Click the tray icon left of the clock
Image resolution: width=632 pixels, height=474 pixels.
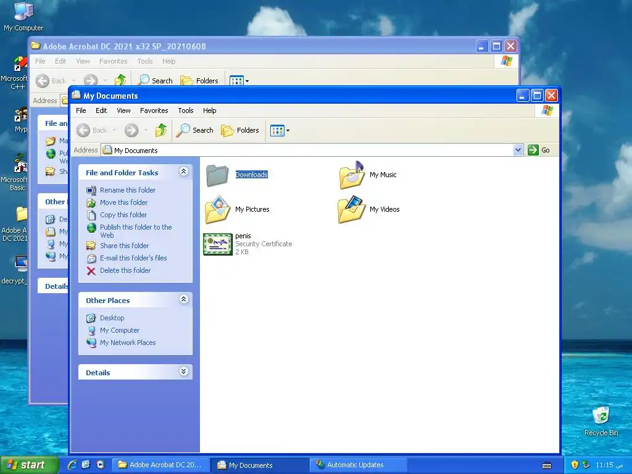pos(586,465)
